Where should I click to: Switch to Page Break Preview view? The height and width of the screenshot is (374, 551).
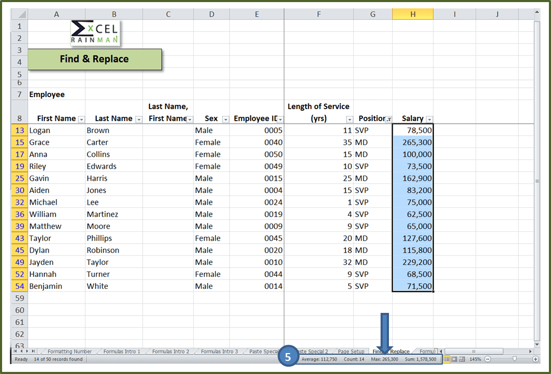point(461,359)
